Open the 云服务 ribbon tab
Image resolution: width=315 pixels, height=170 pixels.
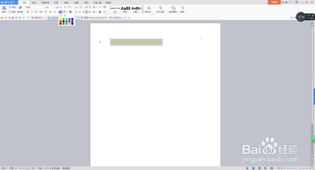tap(108, 3)
